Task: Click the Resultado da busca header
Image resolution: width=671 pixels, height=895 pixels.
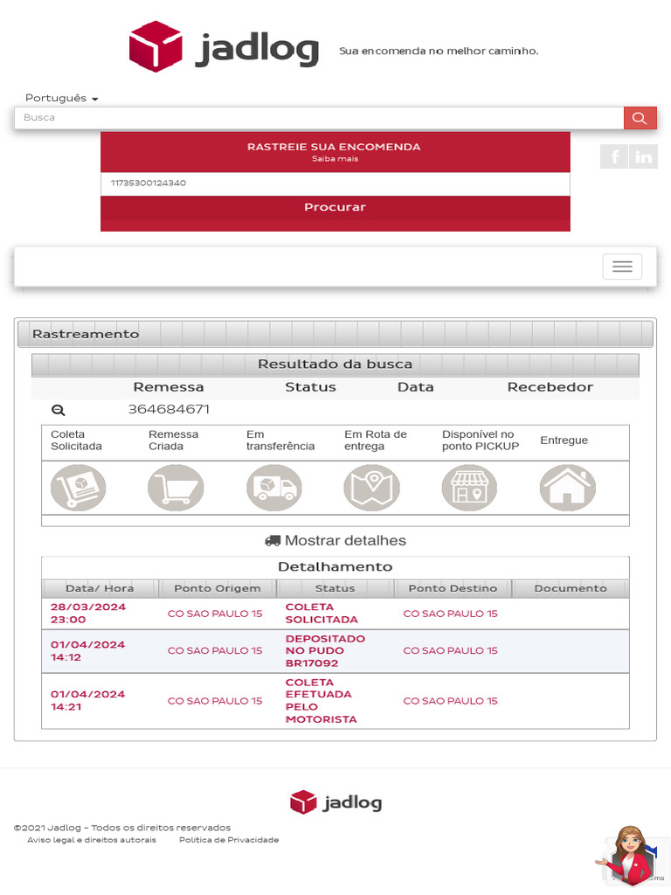Action: pyautogui.click(x=335, y=364)
